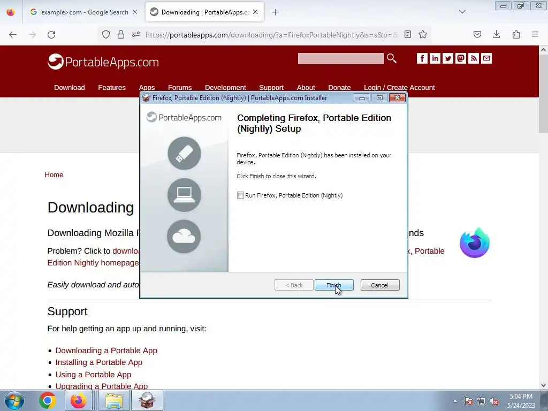Open the Firefox hamburger application menu

click(535, 34)
